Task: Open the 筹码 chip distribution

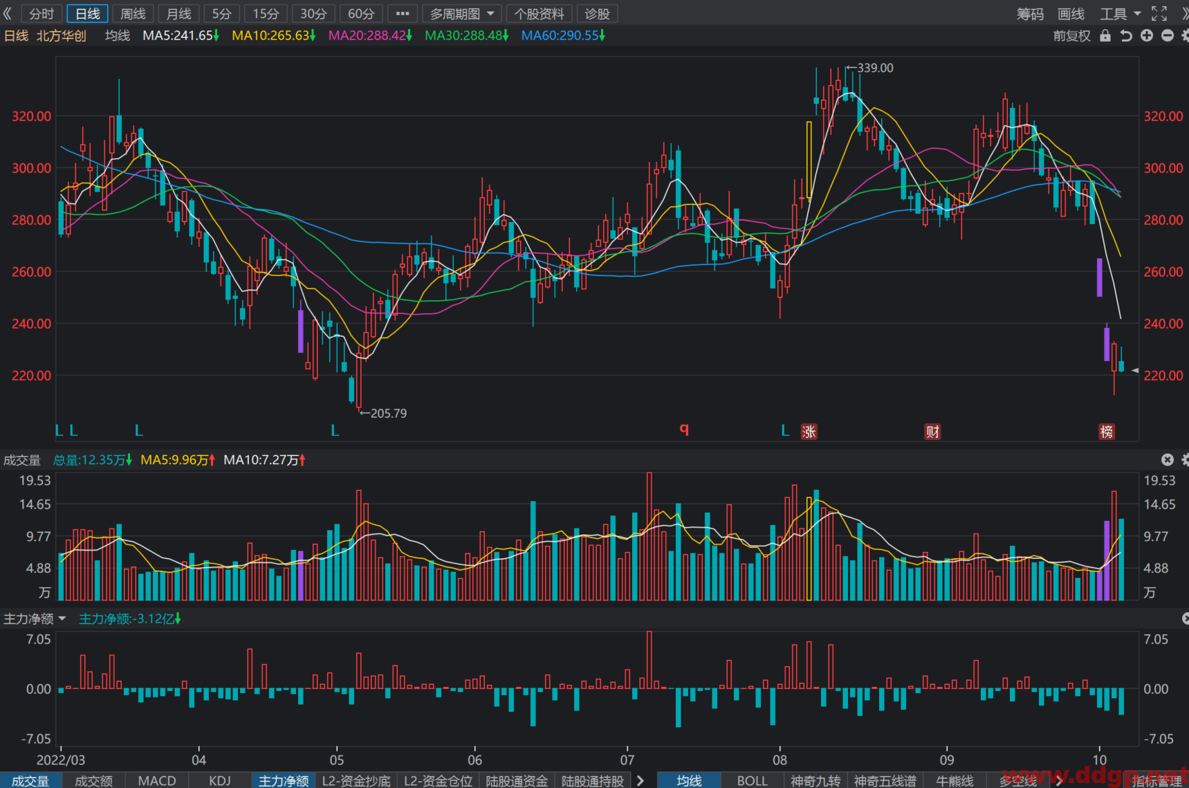Action: pos(1030,14)
